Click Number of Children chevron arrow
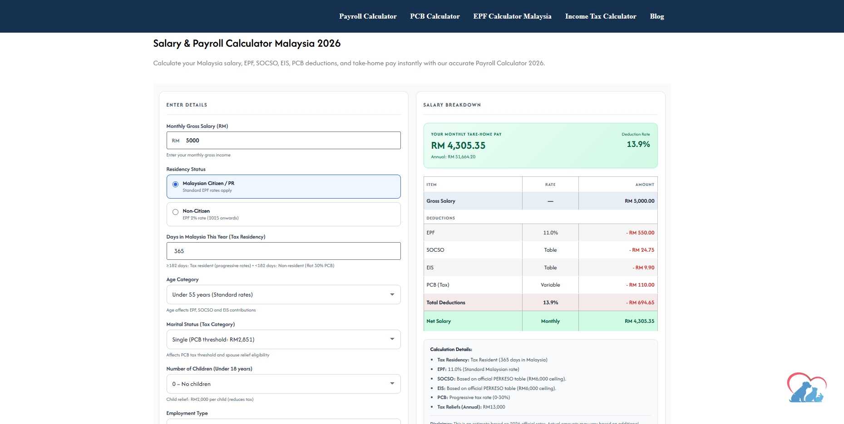This screenshot has width=844, height=424. click(x=392, y=384)
